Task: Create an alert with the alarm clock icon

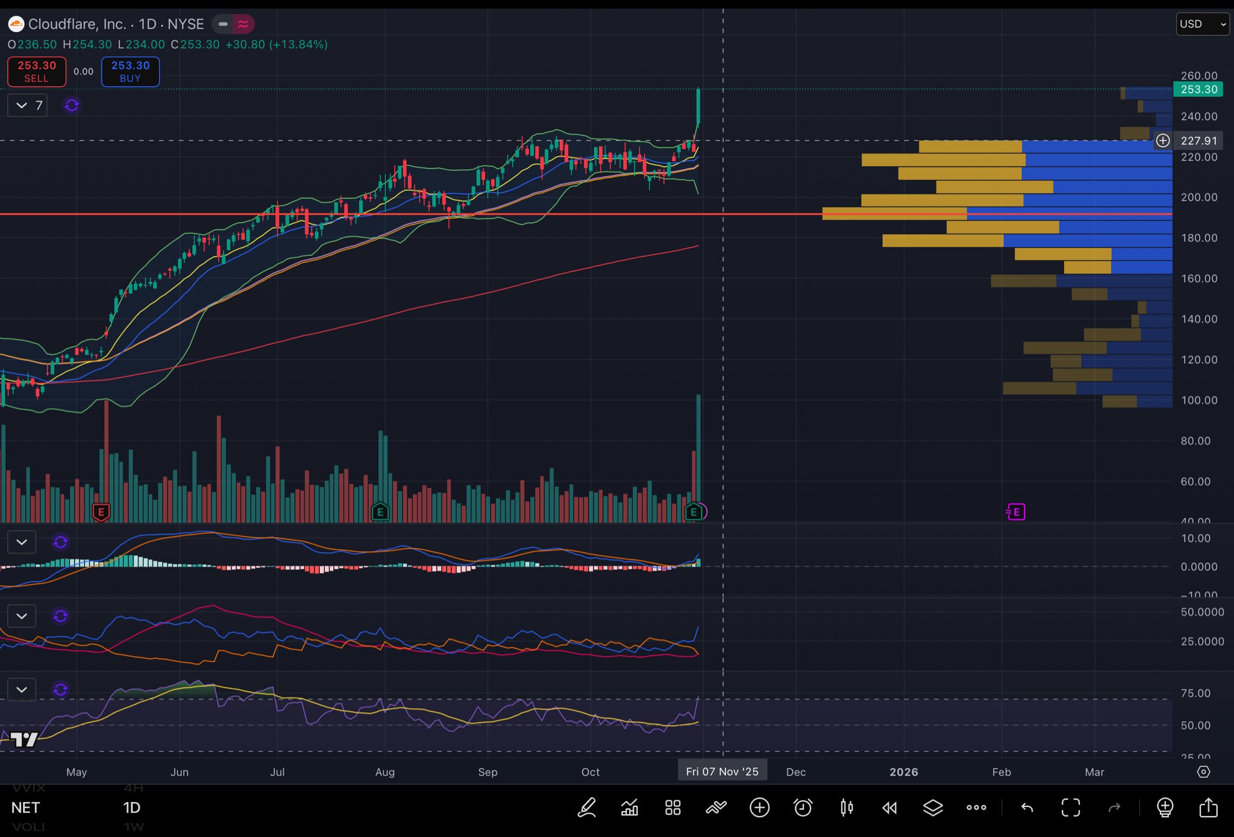Action: tap(803, 807)
